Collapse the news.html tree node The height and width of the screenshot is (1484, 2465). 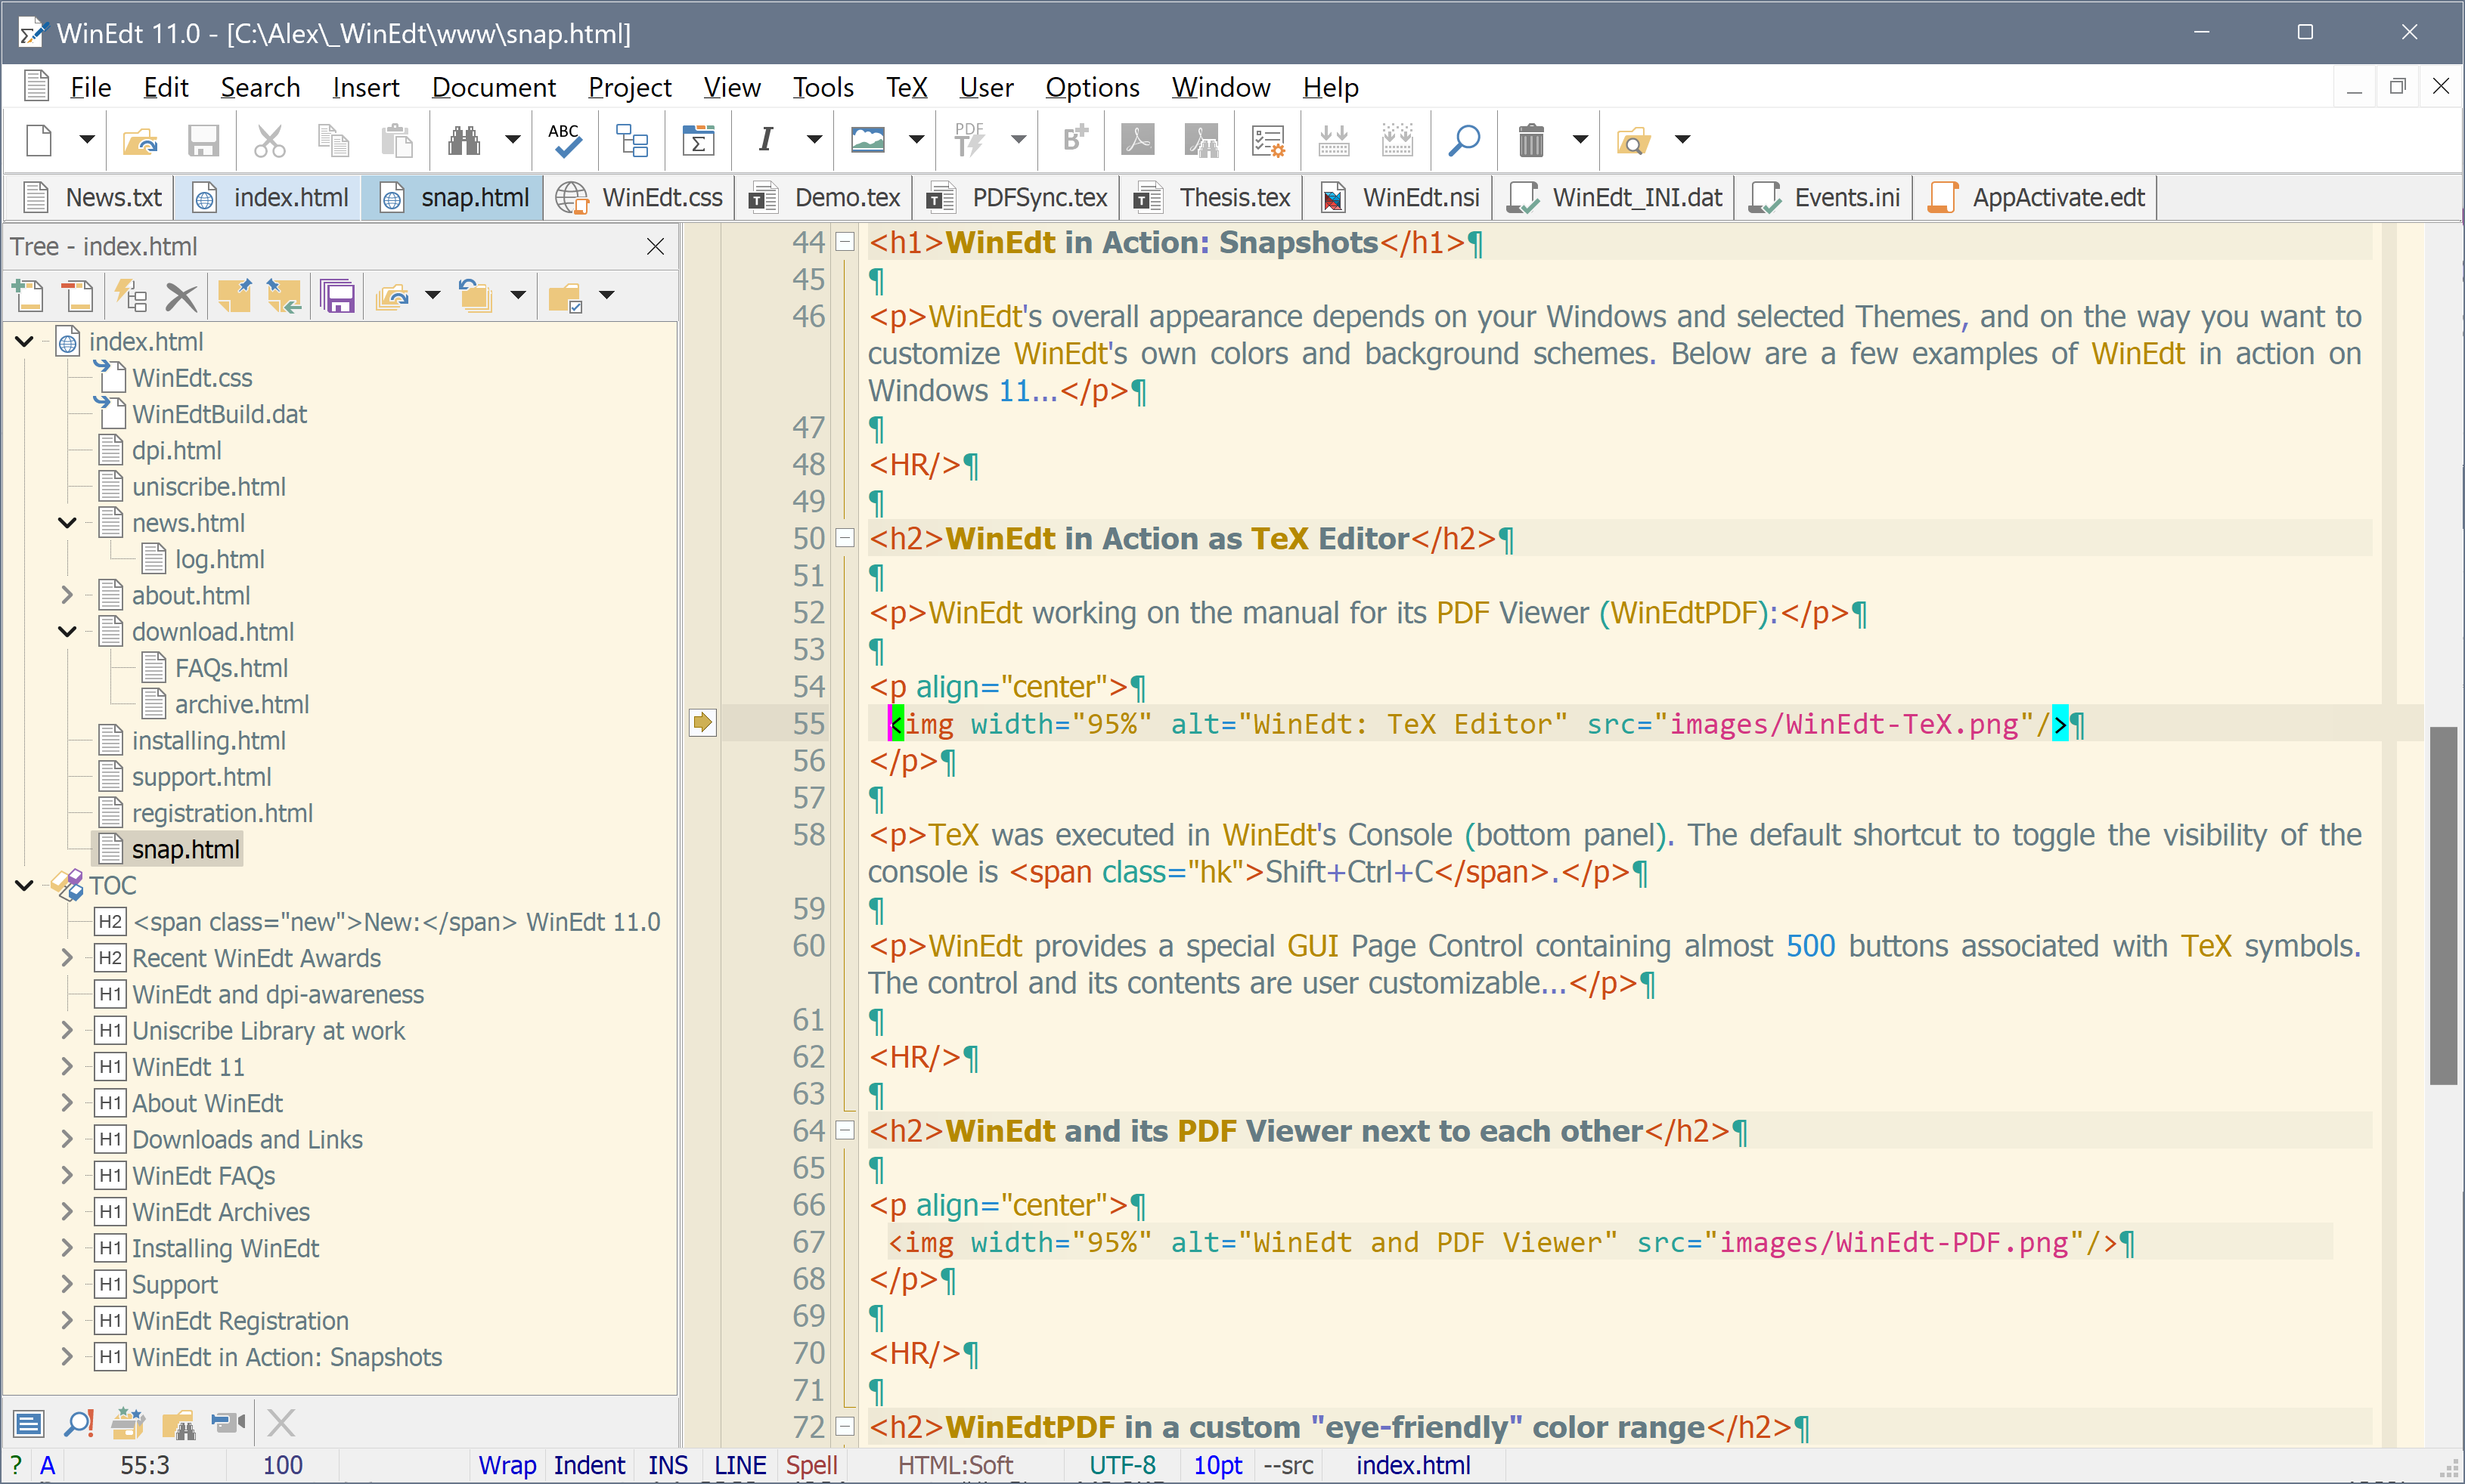pos(67,523)
